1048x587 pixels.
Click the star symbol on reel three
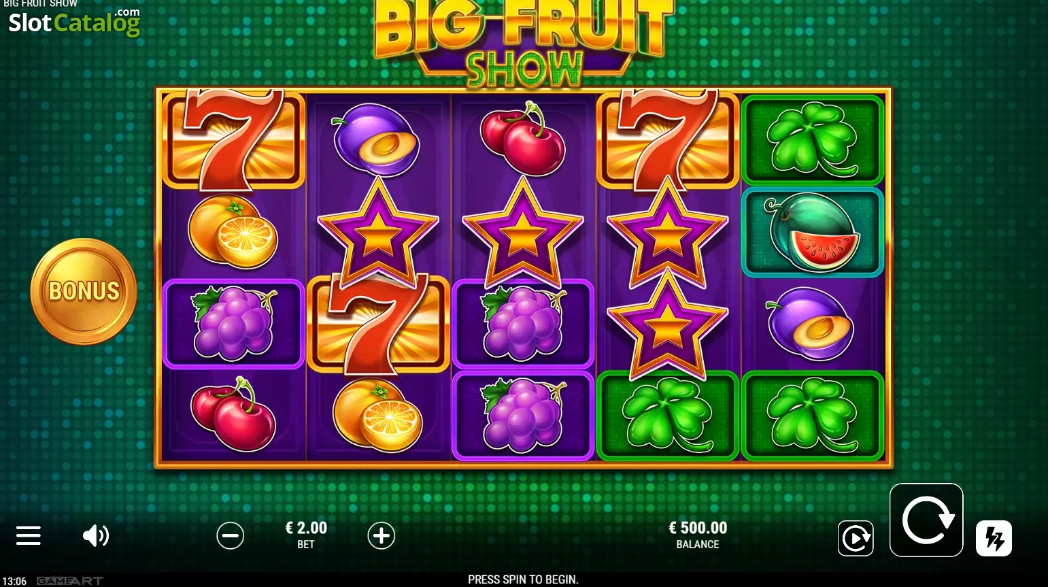point(522,231)
